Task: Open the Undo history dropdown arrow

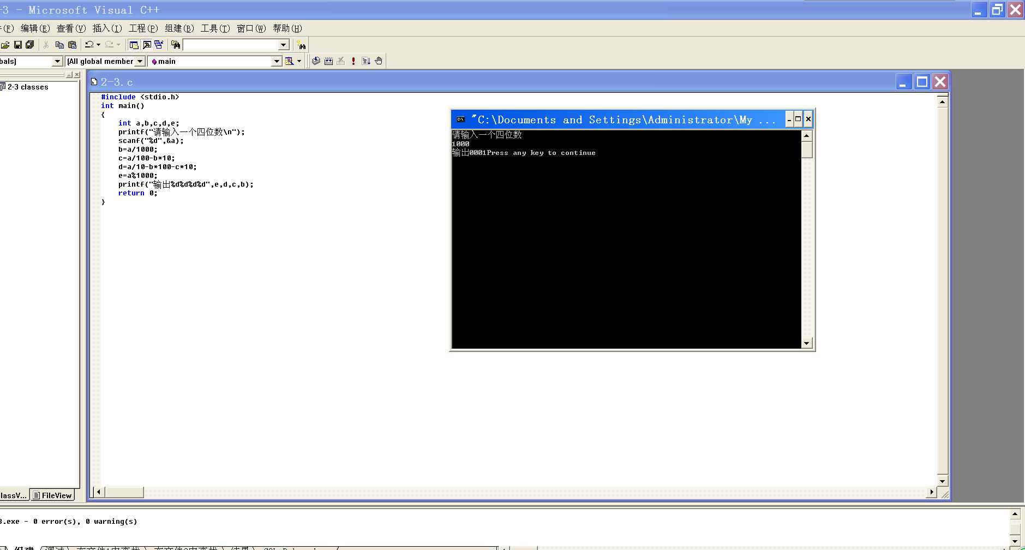Action: pos(98,45)
